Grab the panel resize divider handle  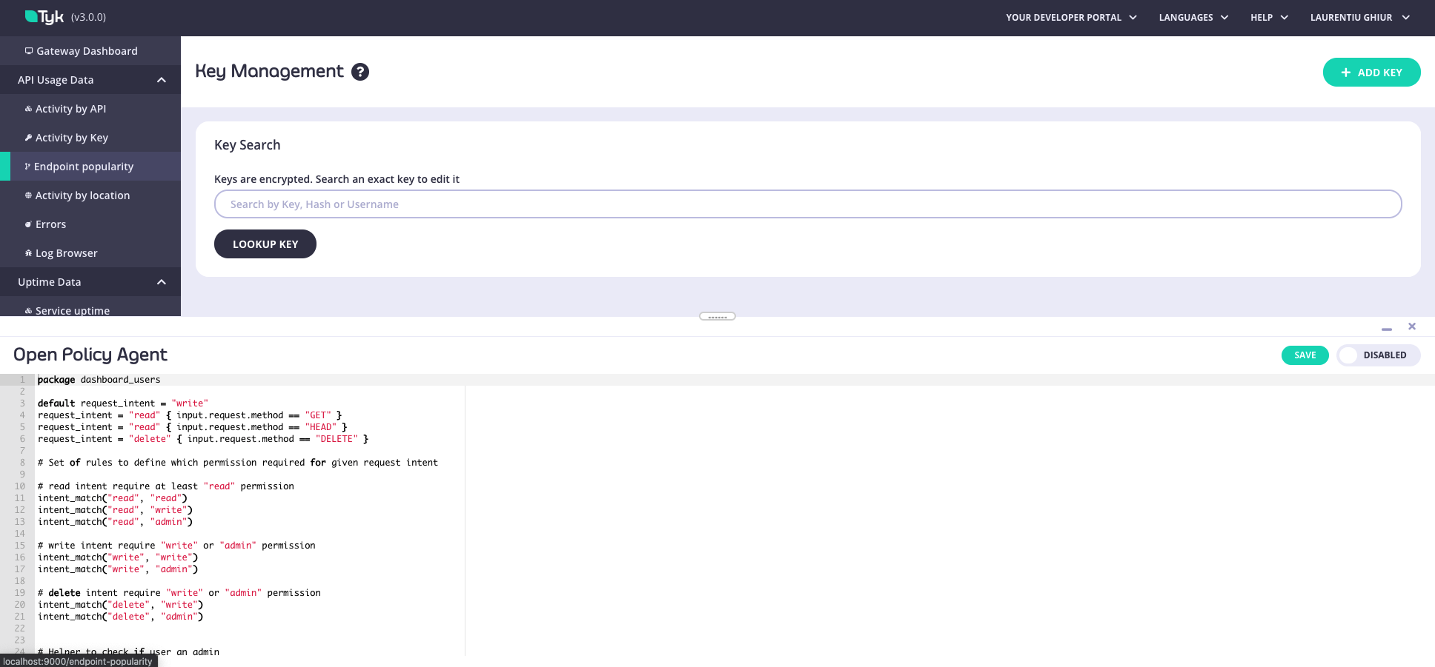coord(717,317)
